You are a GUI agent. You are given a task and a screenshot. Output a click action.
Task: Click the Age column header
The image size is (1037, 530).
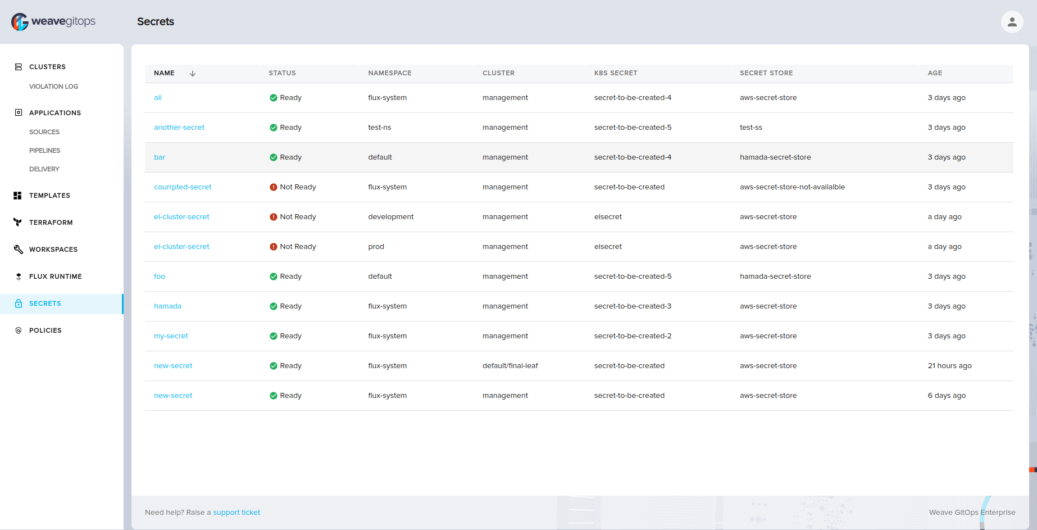click(935, 73)
